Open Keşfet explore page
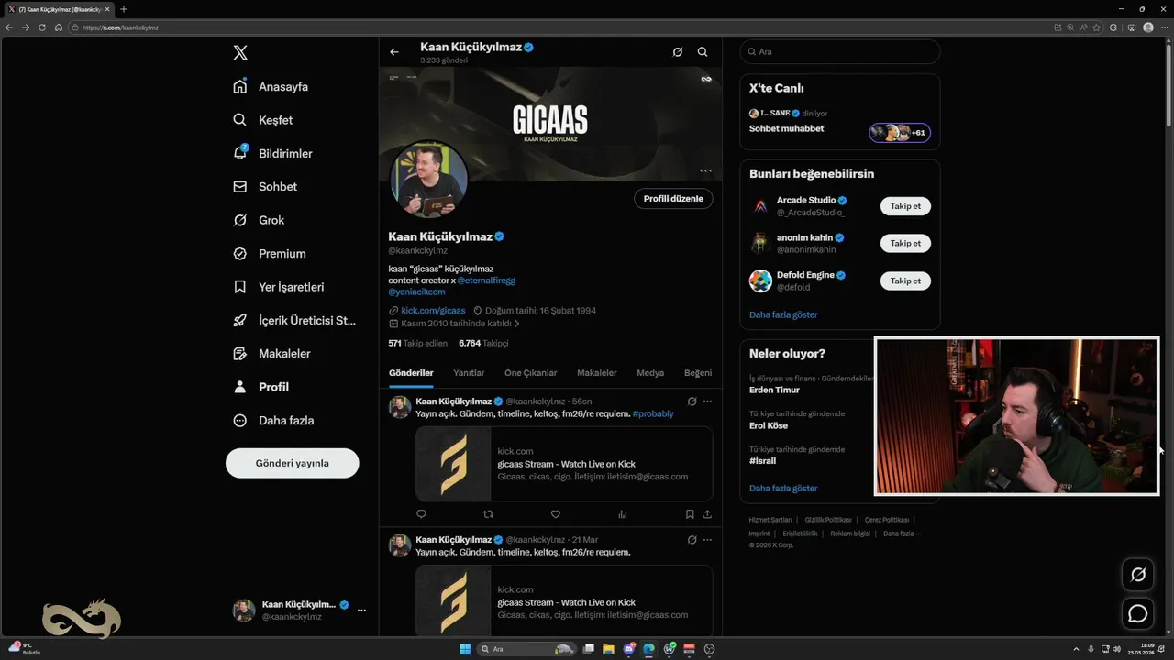1174x660 pixels. pyautogui.click(x=263, y=120)
